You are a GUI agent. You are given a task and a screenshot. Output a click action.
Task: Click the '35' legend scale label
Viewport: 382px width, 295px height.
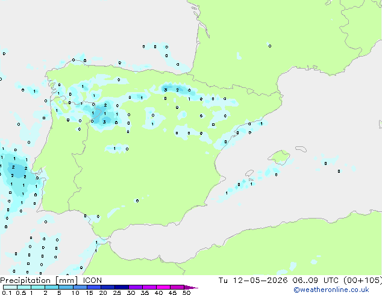pos(145,293)
